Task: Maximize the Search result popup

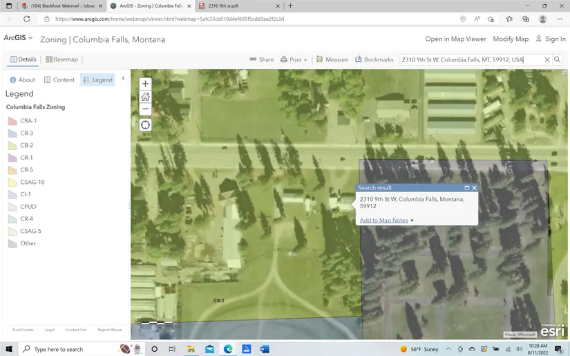Action: (x=466, y=188)
